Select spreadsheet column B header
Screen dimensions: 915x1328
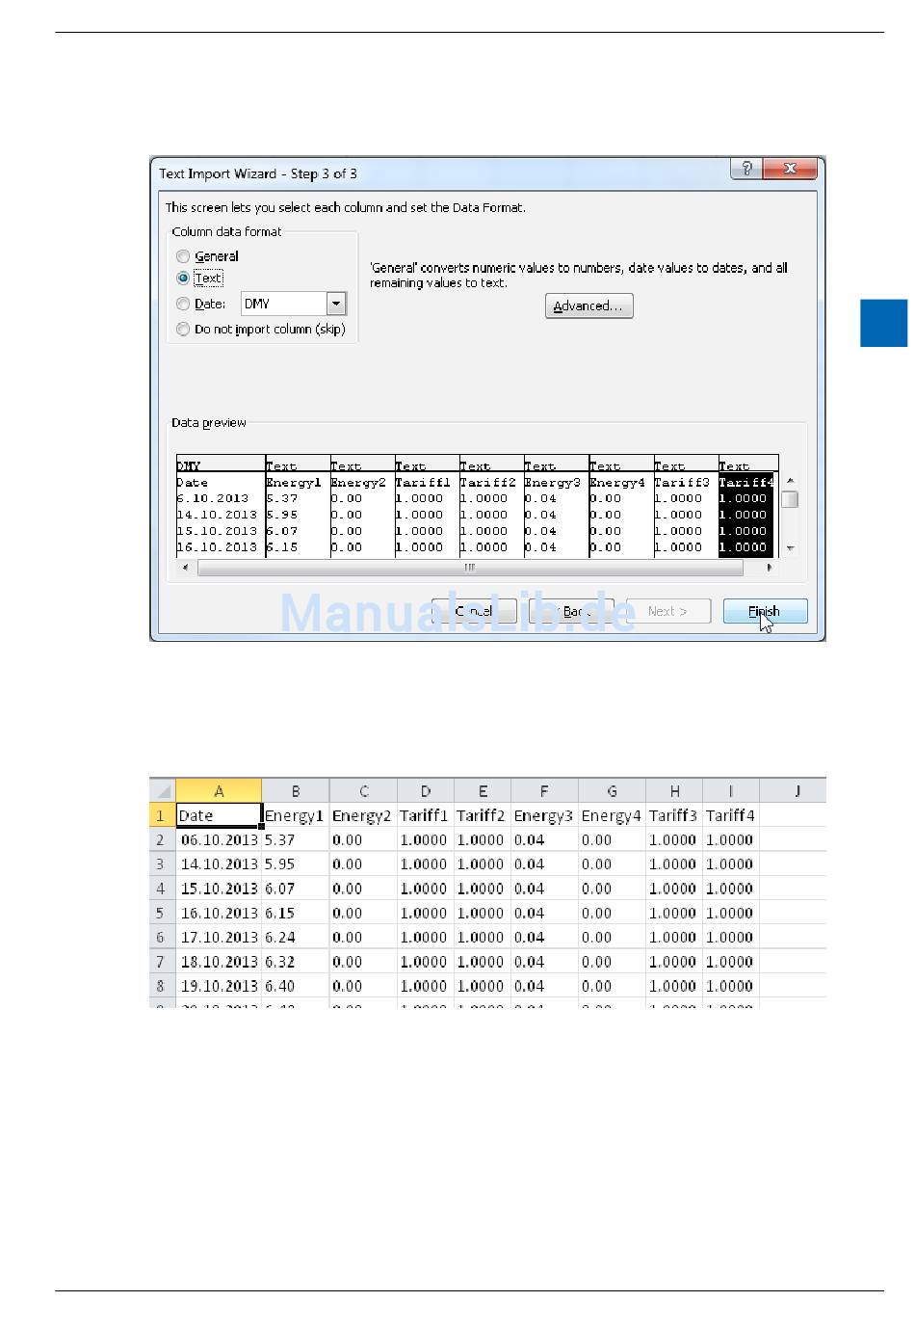click(296, 790)
